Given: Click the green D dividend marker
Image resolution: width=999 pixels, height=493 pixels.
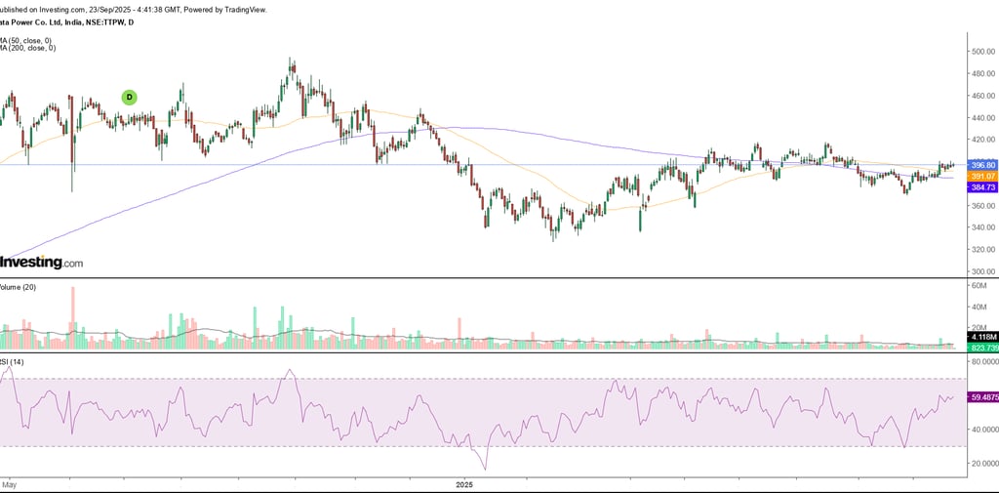Looking at the screenshot, I should click(x=130, y=98).
